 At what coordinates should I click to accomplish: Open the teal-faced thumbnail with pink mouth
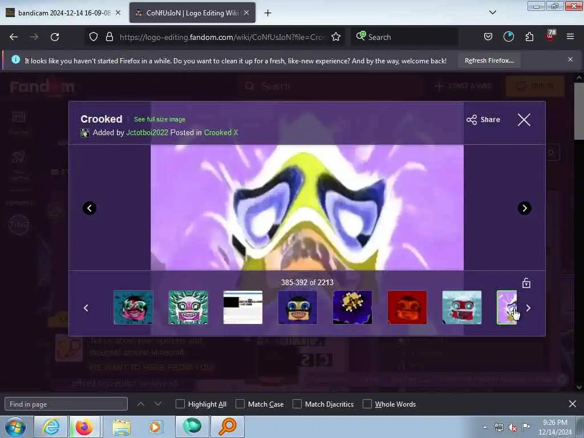[133, 307]
